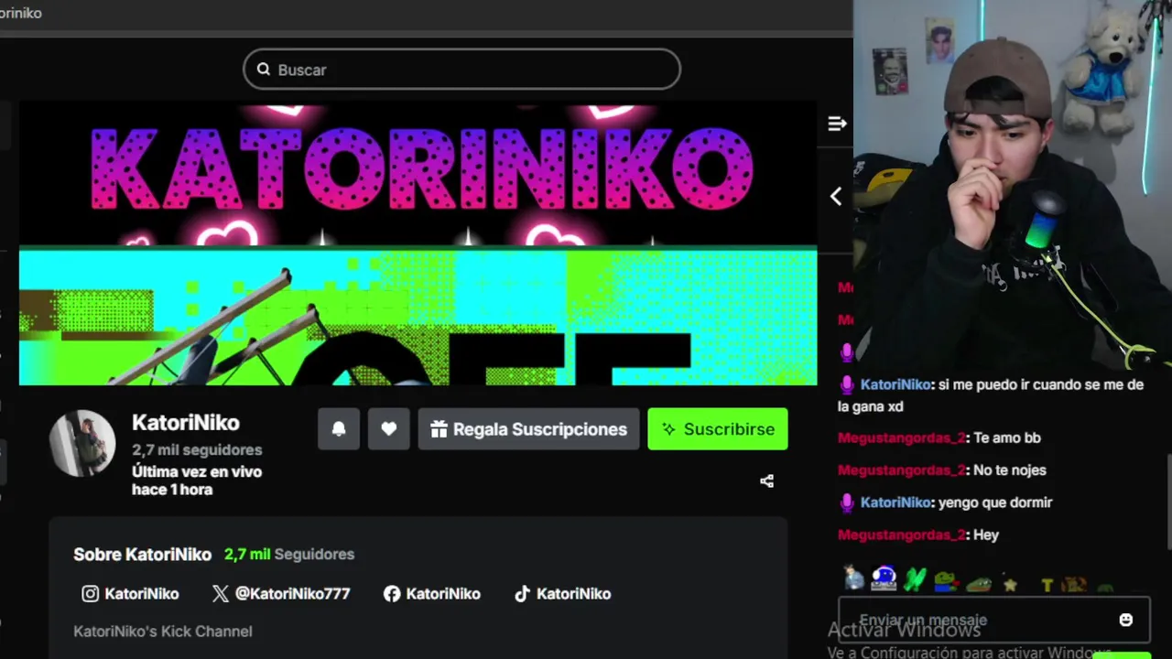Click the magnifier icon in Buscar field
Screen dimensions: 1172x659
point(264,70)
